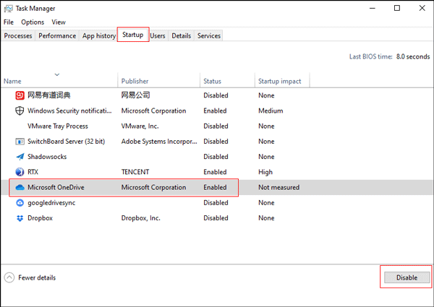Click the Medium startup impact value
The width and height of the screenshot is (434, 307).
point(271,111)
